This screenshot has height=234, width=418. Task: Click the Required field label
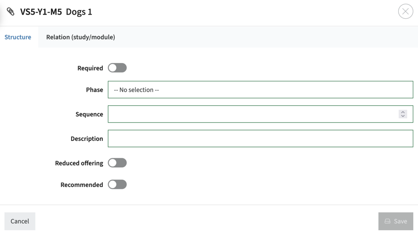click(x=90, y=68)
